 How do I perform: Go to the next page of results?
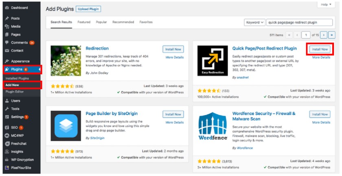pyautogui.click(x=324, y=35)
